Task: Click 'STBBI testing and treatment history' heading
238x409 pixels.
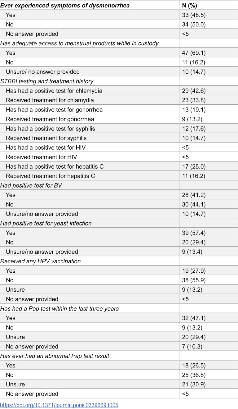Action: [x=47, y=81]
